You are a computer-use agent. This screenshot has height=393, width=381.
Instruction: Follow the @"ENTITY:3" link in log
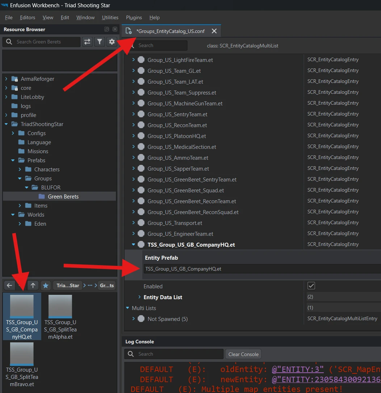pos(298,369)
